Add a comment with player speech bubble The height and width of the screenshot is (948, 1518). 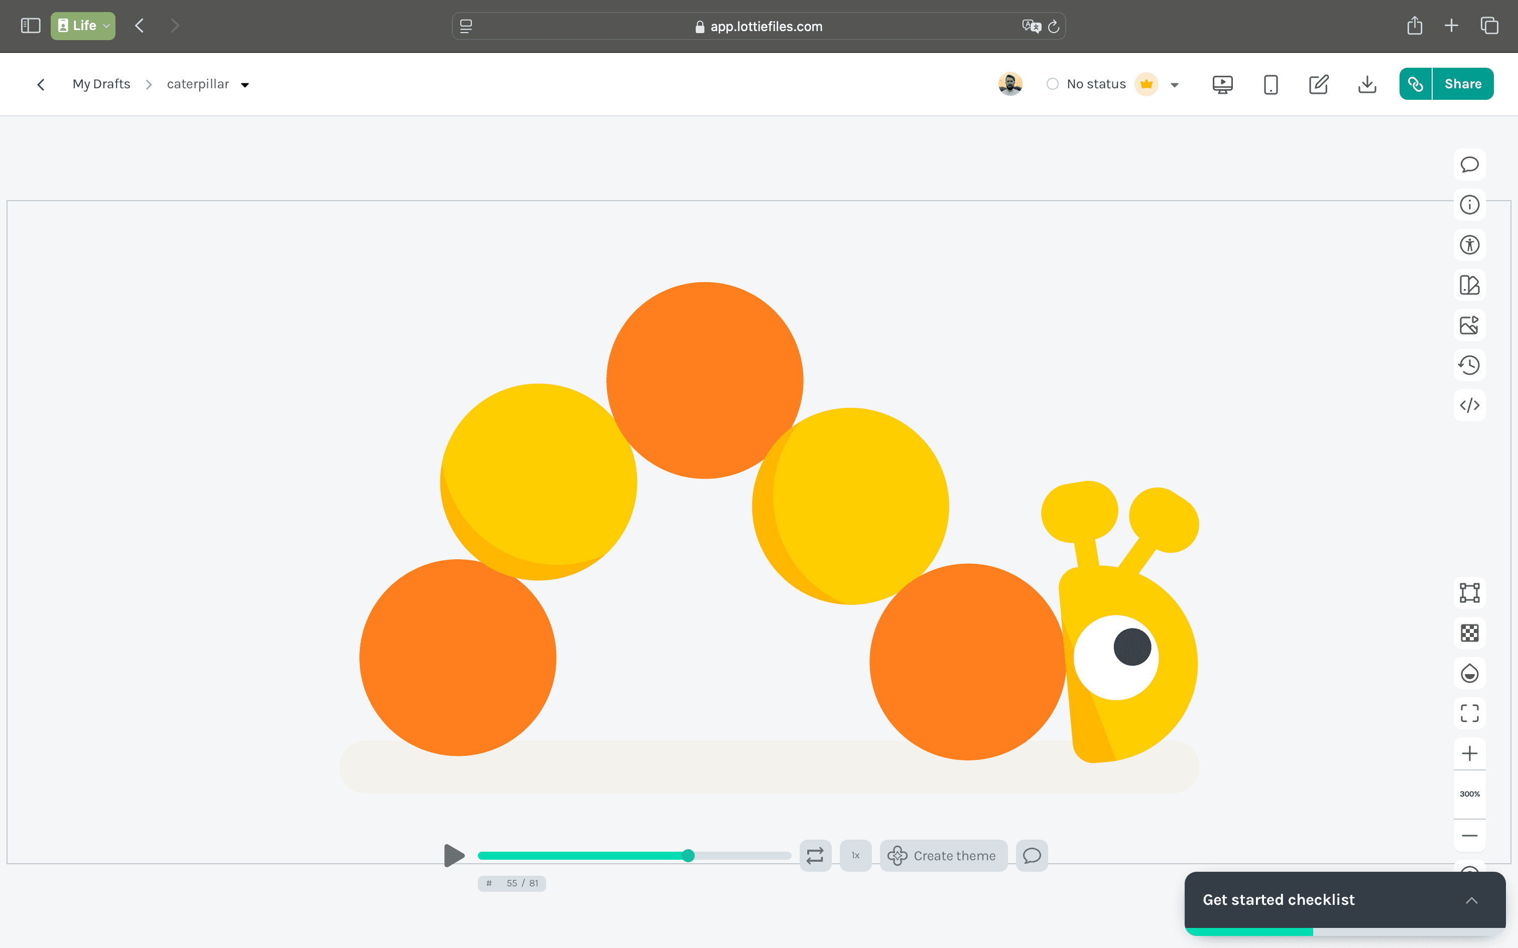pyautogui.click(x=1032, y=855)
